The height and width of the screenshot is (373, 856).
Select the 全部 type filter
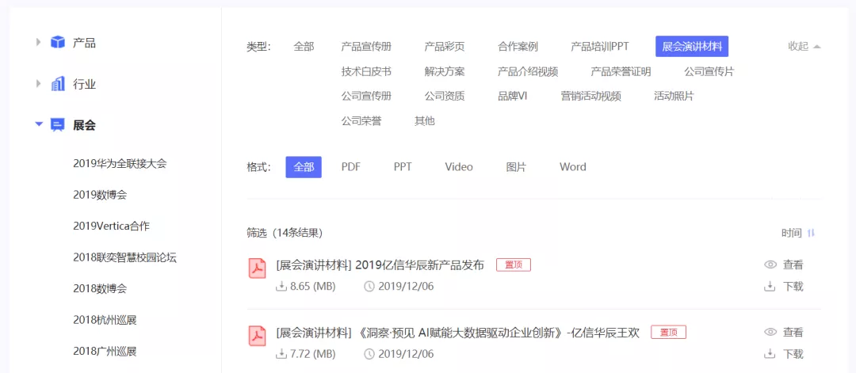[x=304, y=47]
